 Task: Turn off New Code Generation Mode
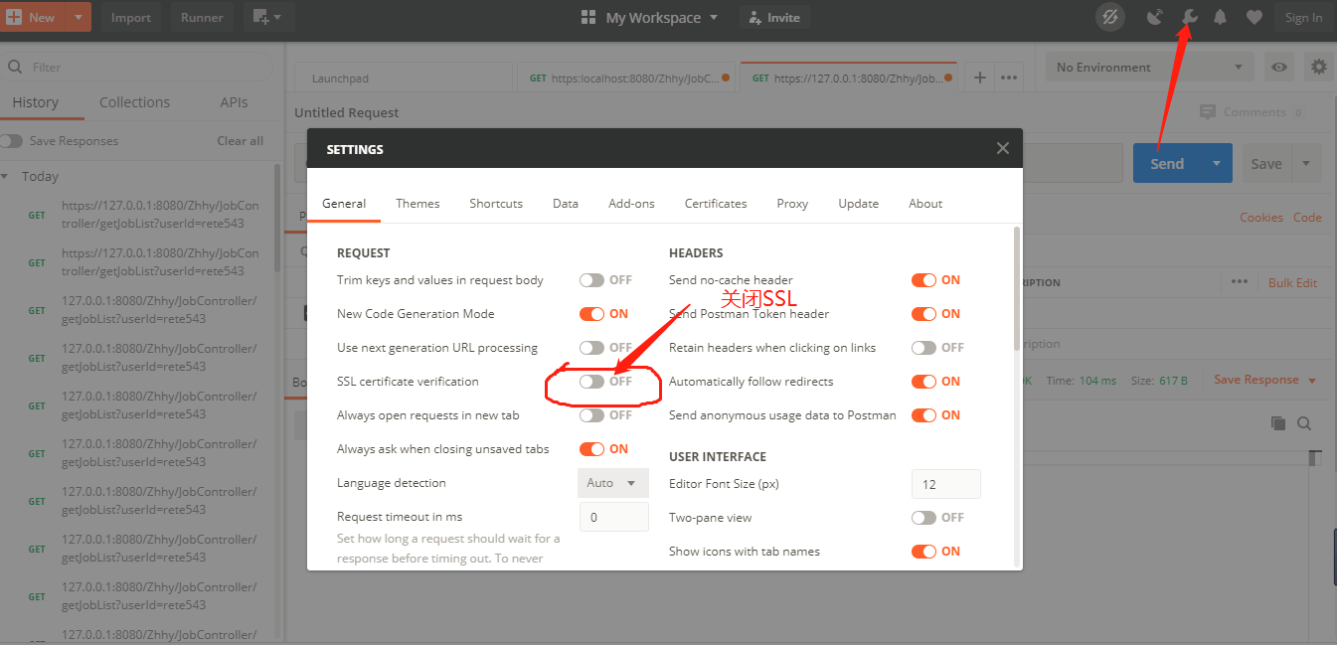click(x=592, y=314)
